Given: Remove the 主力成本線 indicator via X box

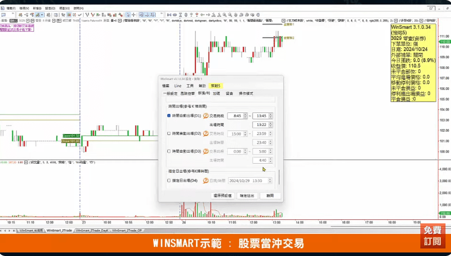Looking at the screenshot, I should point(283,21).
